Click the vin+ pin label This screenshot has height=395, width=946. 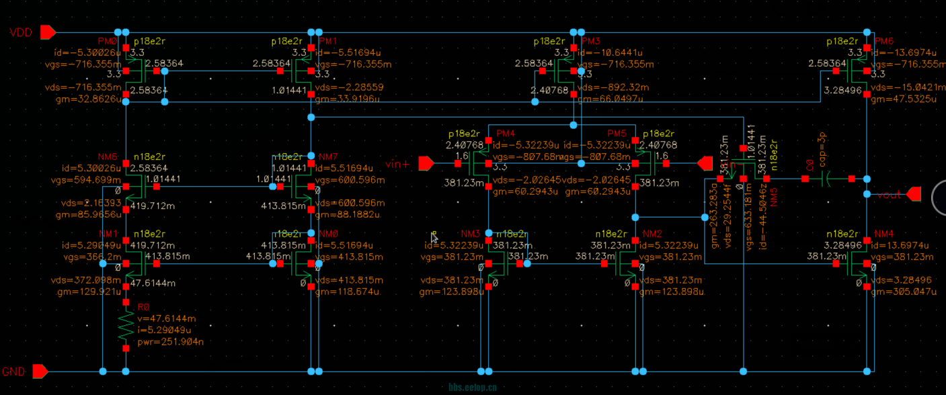tap(398, 164)
